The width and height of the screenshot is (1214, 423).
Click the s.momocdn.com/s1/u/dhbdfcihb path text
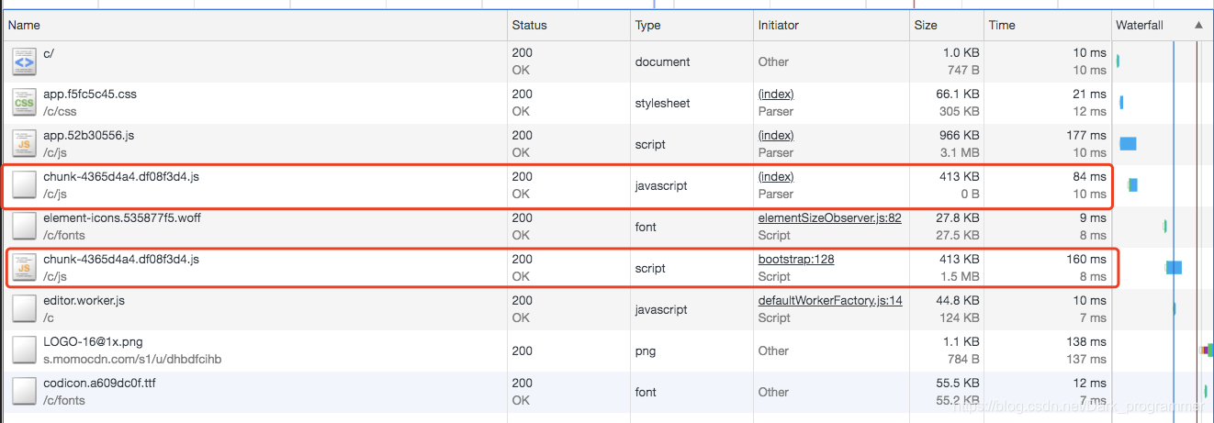(132, 359)
